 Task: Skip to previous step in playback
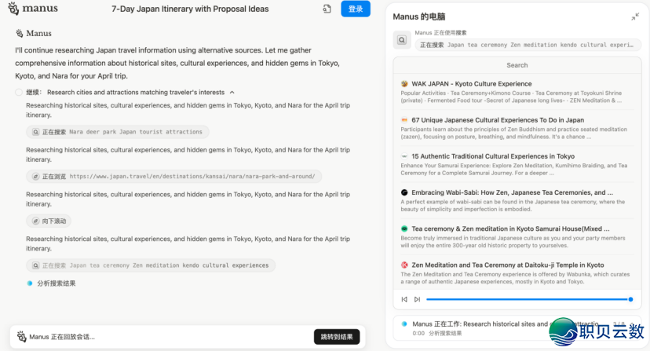(404, 299)
